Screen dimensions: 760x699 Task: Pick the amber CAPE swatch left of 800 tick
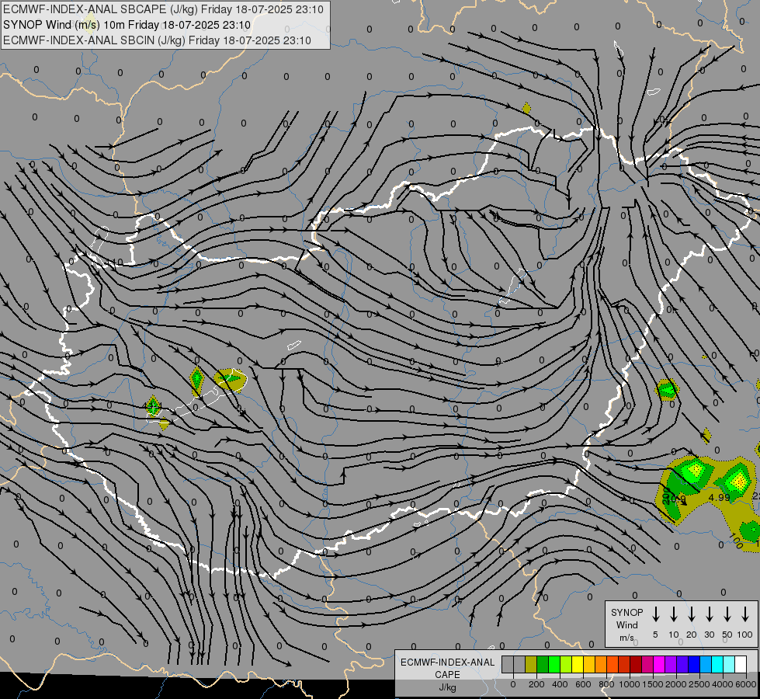click(x=601, y=664)
